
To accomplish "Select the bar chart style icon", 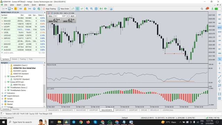I will [x=73, y=9].
